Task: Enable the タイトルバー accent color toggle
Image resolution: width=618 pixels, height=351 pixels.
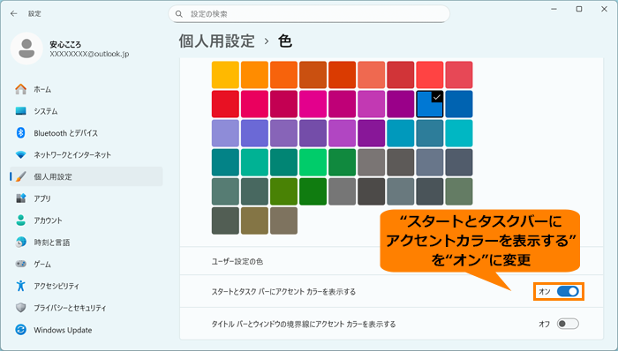Action: [568, 324]
